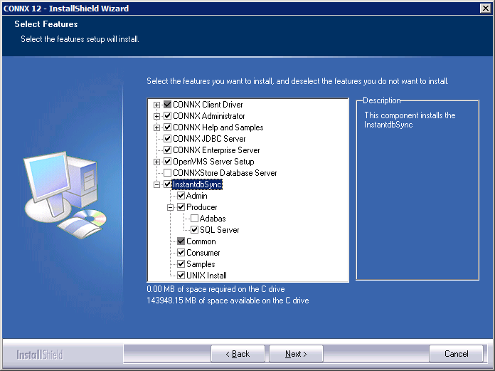Viewport: 495px width, 371px height.
Task: Click the description text about InstantdbSync
Action: pos(410,120)
